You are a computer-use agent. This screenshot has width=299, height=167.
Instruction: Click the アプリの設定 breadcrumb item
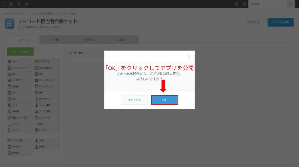click(70, 13)
